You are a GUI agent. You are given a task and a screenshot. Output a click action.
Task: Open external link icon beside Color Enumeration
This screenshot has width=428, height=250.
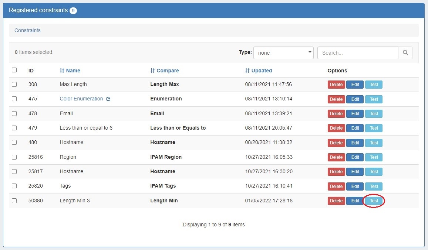(108, 99)
